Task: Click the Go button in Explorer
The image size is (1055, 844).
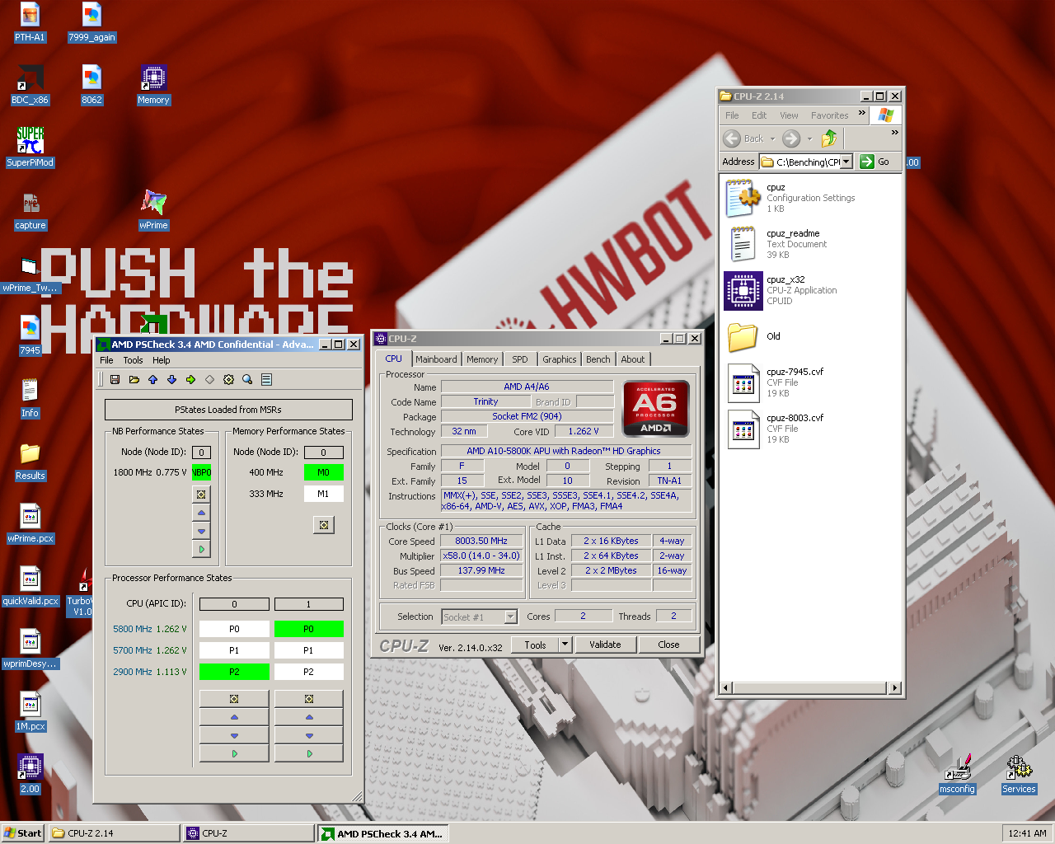Action: click(x=875, y=162)
